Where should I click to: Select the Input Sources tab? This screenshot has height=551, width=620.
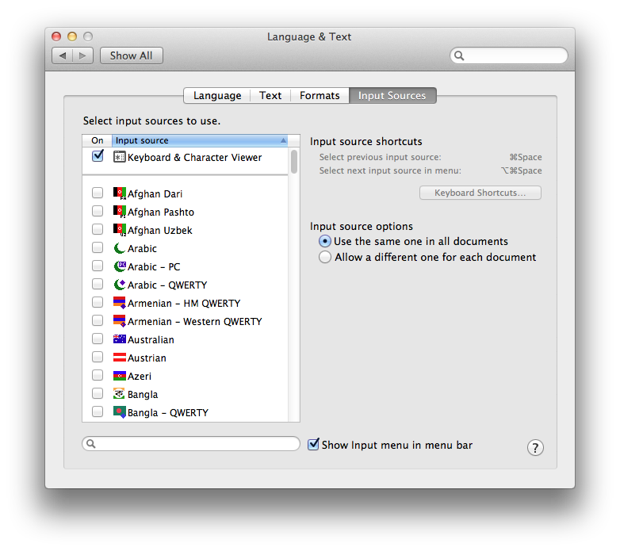[392, 96]
